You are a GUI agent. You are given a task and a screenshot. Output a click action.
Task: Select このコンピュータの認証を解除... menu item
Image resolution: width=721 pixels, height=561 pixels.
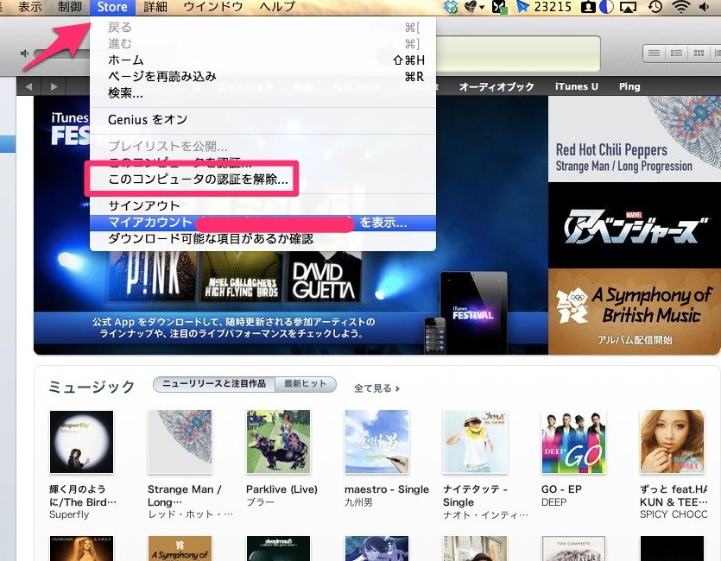[262, 180]
